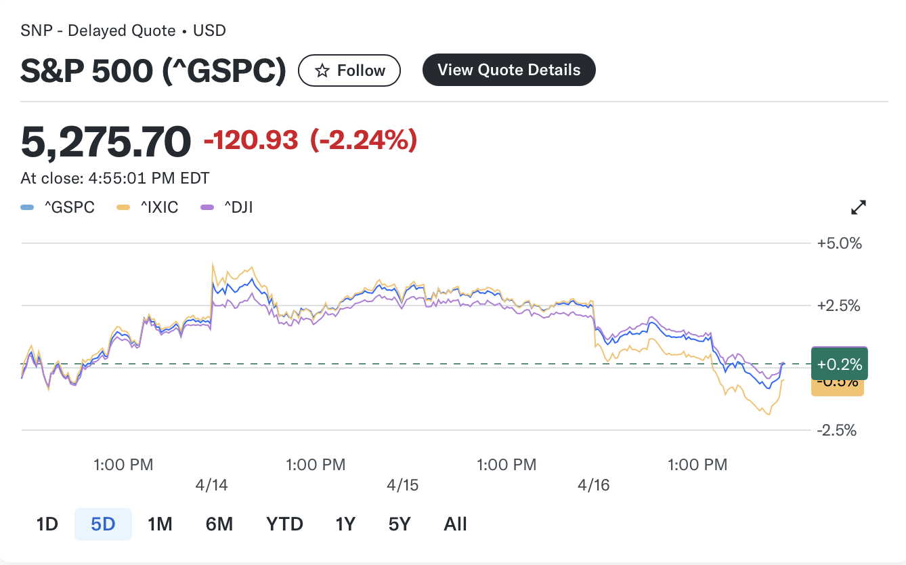Click the ^DJI legend marker
Image resolution: width=906 pixels, height=565 pixels.
(207, 207)
